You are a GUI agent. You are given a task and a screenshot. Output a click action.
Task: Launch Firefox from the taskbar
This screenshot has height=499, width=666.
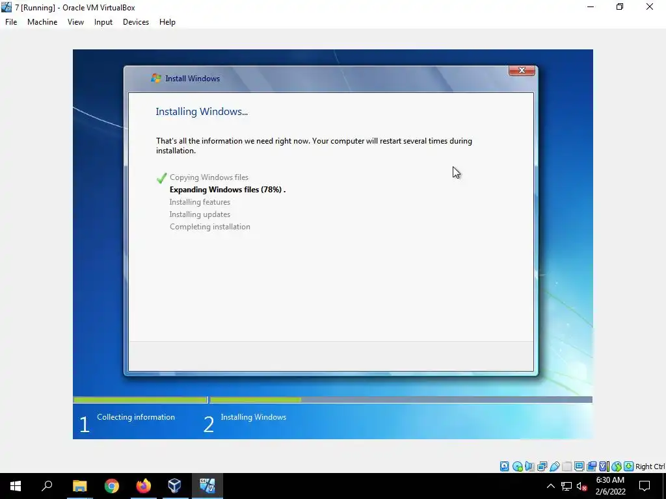click(144, 486)
